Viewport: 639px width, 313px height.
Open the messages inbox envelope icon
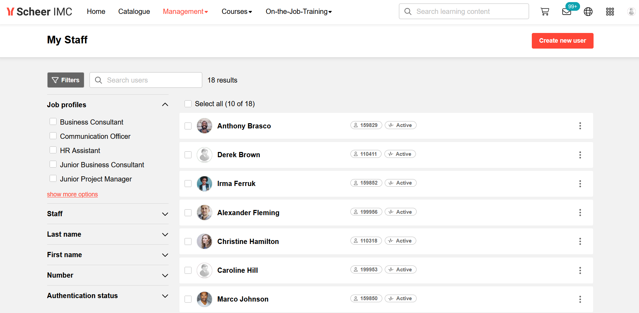point(566,12)
